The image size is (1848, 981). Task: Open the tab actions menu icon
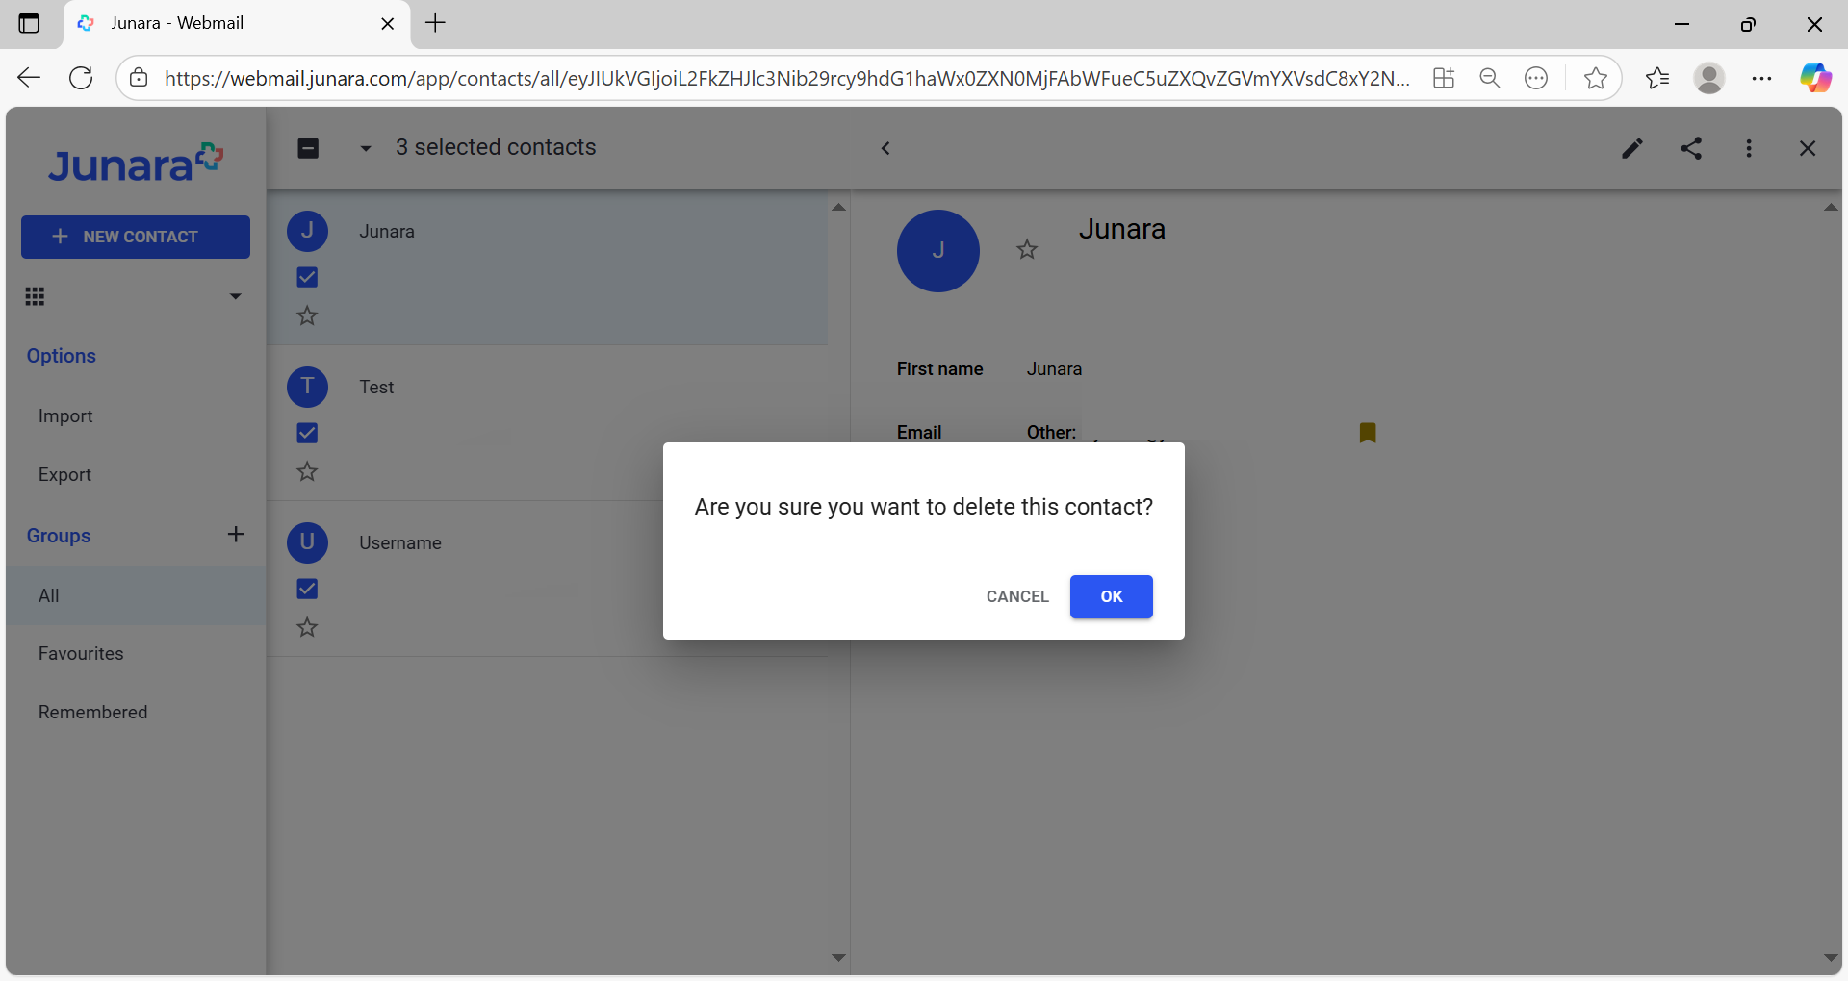tap(29, 23)
